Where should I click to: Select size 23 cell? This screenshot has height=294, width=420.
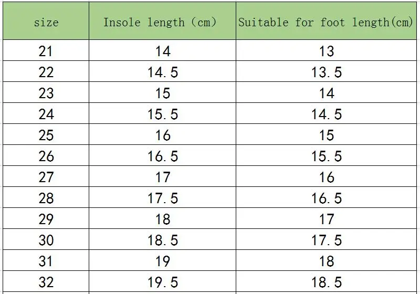46,93
